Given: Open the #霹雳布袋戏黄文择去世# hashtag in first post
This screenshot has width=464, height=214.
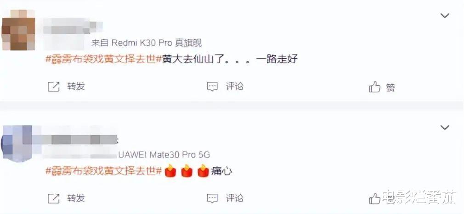Looking at the screenshot, I should click(x=103, y=59).
